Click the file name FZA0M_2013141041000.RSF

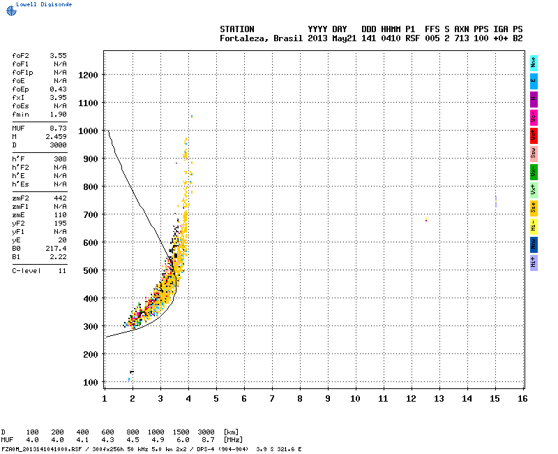[41, 449]
